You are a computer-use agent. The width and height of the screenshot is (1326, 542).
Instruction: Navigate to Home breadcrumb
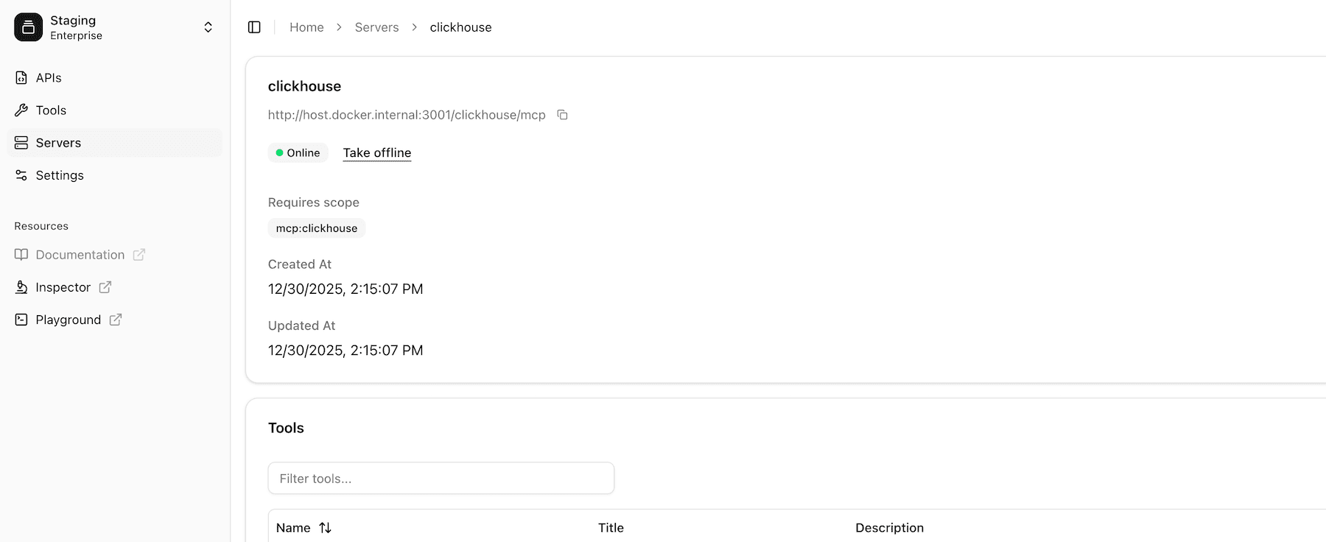[x=306, y=27]
